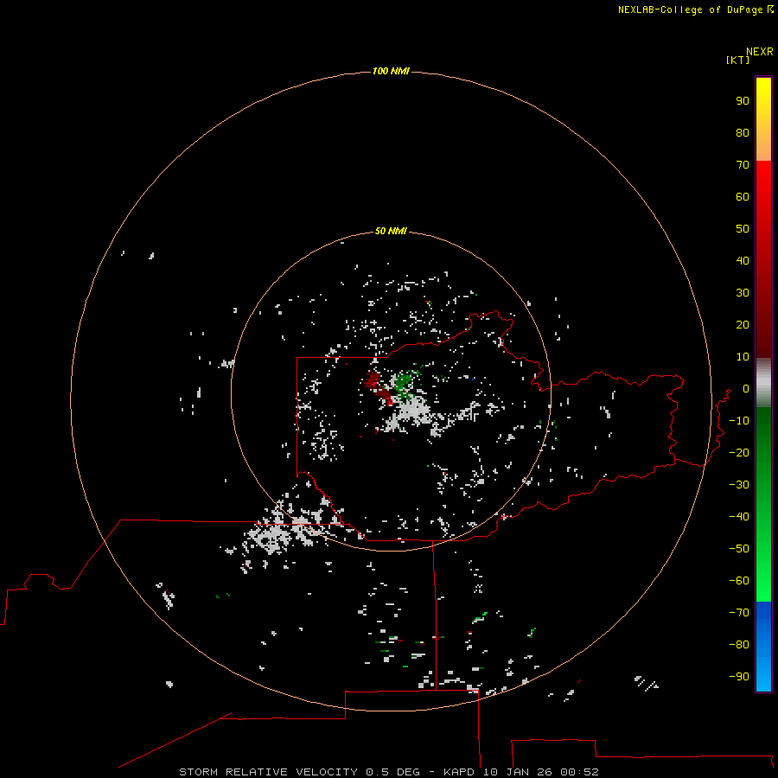Click the -10 value on velocity scale
The height and width of the screenshot is (778, 778).
click(739, 421)
